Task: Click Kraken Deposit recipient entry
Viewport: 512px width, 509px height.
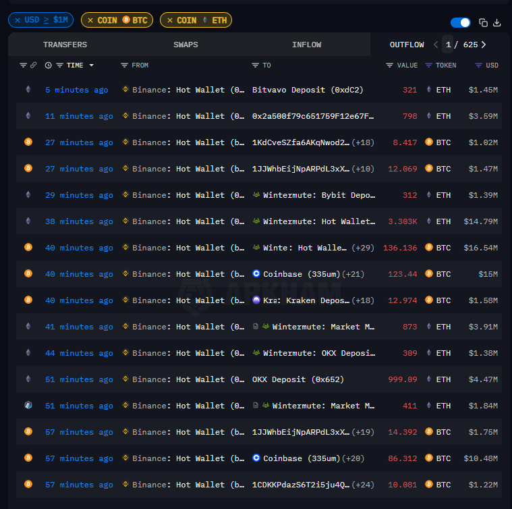Action: (306, 300)
